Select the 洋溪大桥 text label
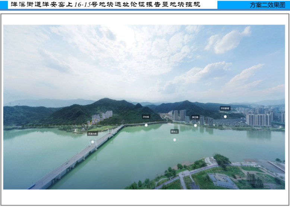The height and width of the screenshot is (207, 290). tap(92, 133)
